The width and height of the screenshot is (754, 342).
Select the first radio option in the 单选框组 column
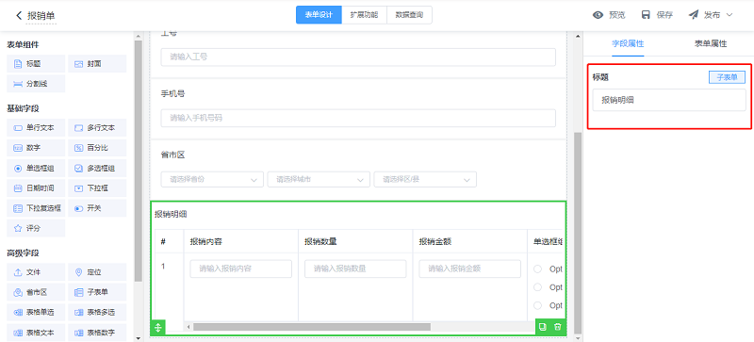[x=537, y=269]
